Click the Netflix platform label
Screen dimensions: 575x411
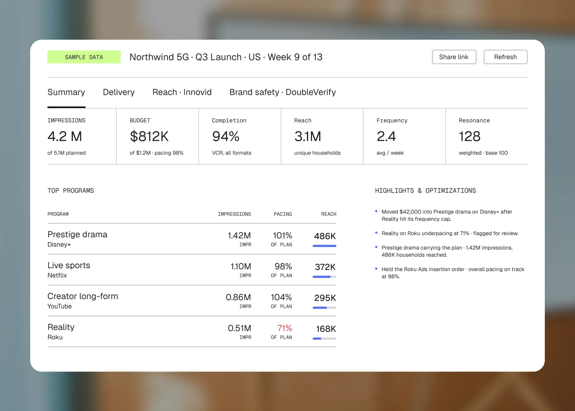click(57, 276)
